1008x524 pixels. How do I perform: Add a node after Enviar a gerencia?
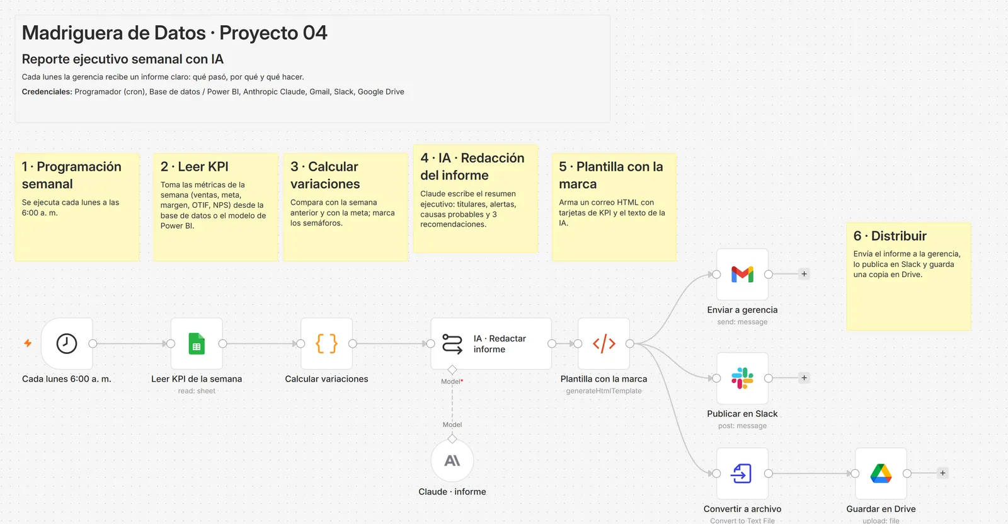[804, 274]
